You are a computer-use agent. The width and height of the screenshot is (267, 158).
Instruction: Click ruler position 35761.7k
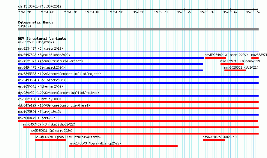point(70,12)
